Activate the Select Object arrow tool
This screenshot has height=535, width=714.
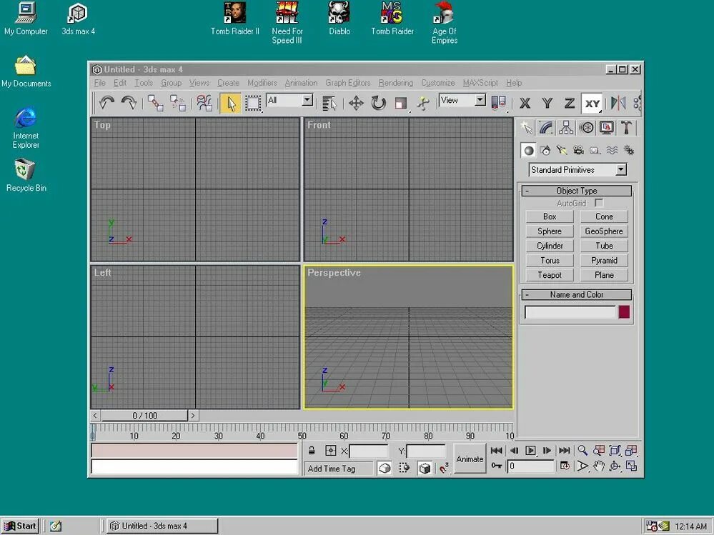pos(231,104)
